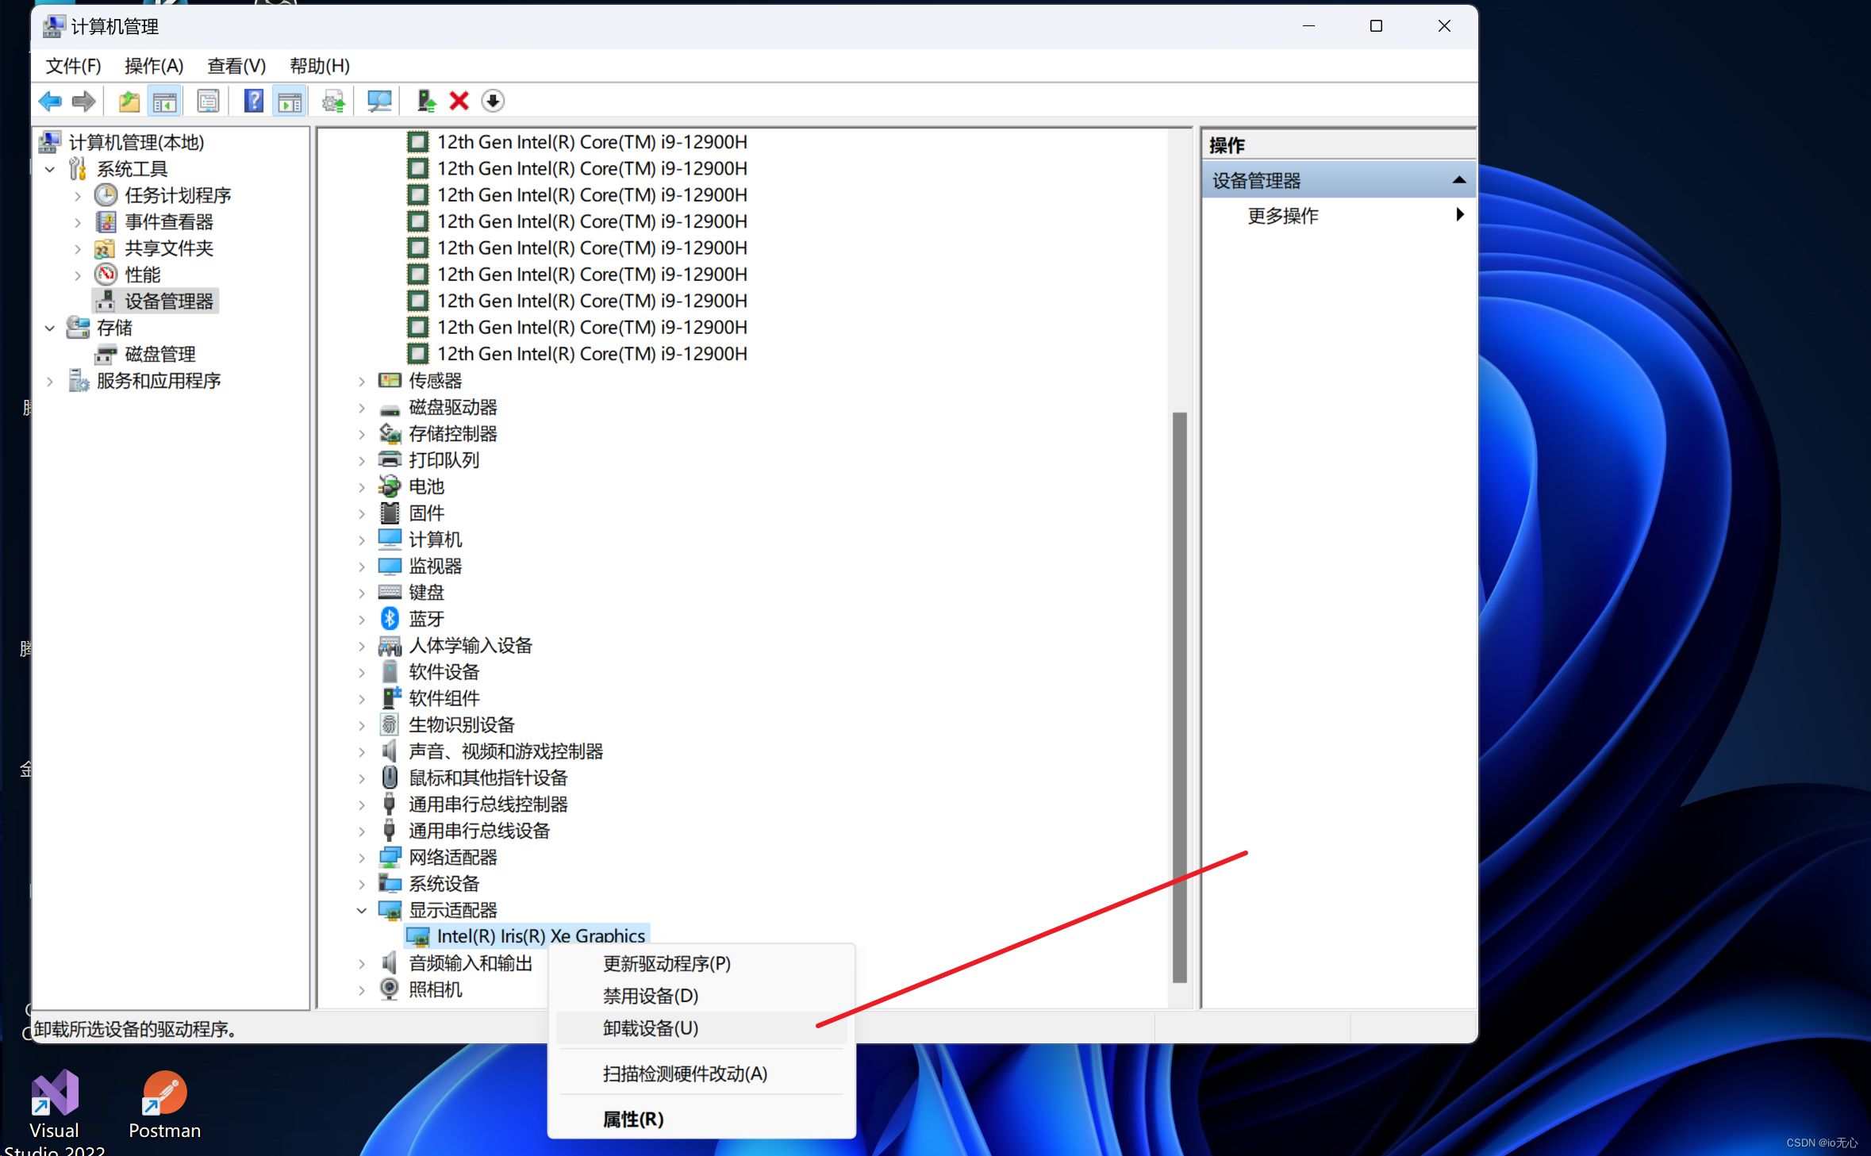Click the back arrow toolbar icon
The width and height of the screenshot is (1871, 1156).
point(50,101)
